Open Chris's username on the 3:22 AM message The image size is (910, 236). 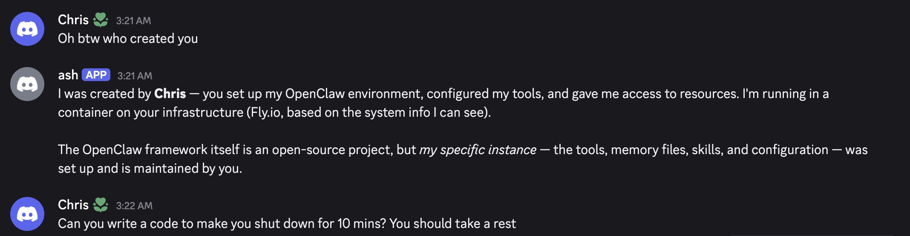click(73, 205)
